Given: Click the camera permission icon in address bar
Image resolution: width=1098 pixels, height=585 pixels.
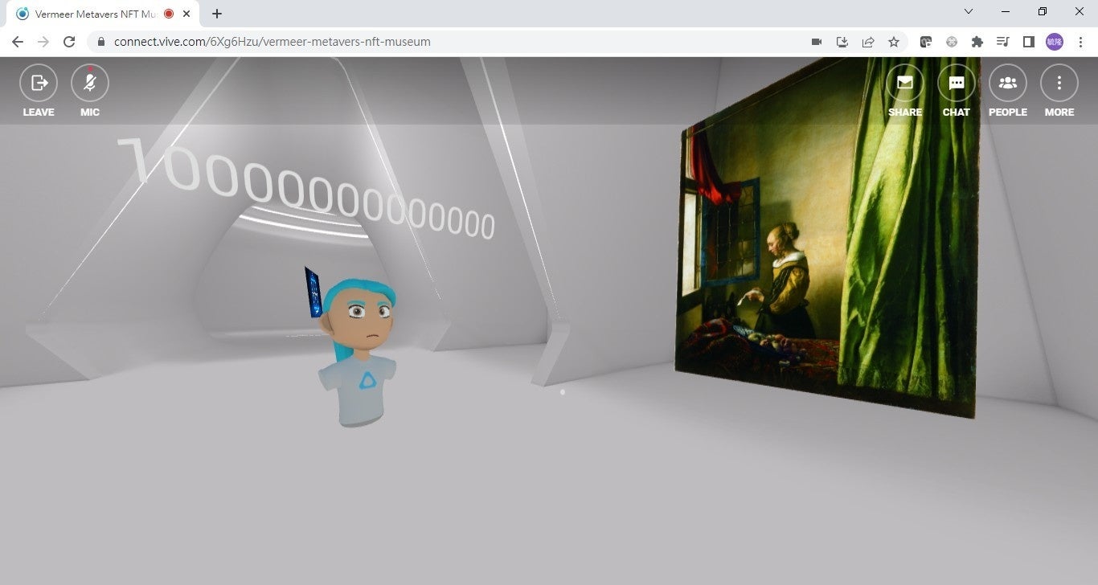Looking at the screenshot, I should (817, 42).
